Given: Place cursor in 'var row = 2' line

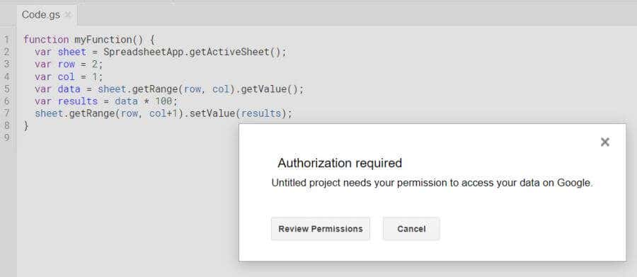Looking at the screenshot, I should [69, 64].
